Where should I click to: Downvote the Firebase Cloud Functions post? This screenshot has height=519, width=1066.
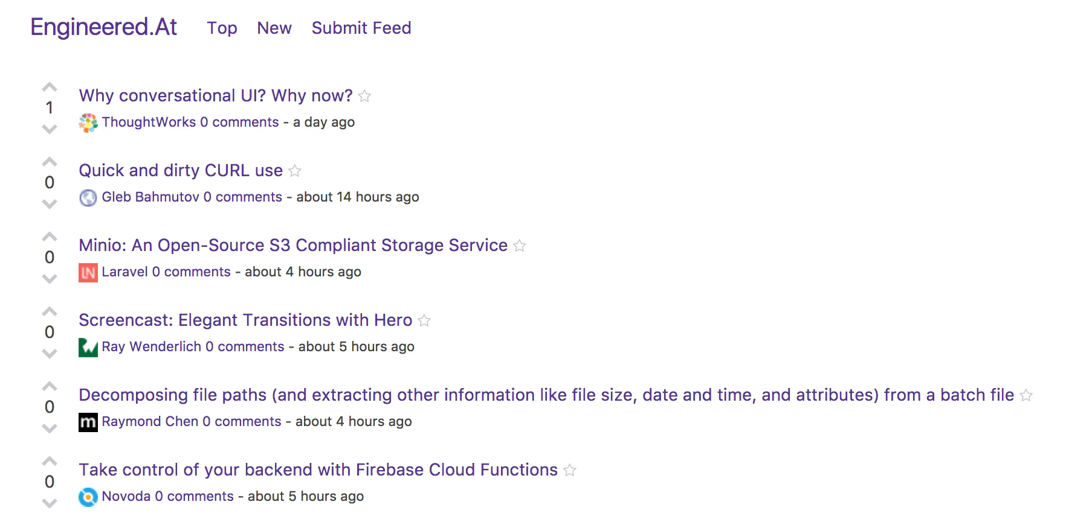[x=50, y=503]
